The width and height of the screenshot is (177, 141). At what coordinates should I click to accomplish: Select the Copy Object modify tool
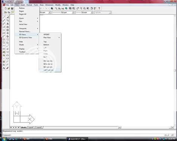pos(7,20)
